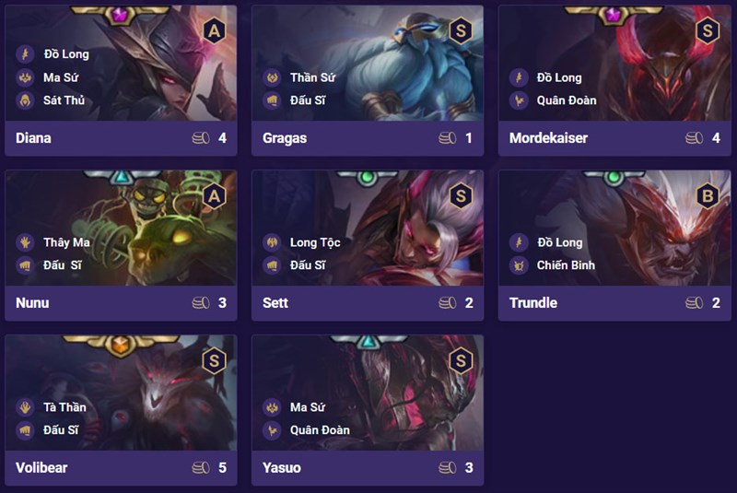Open the Mordekaiser champion name link

pos(548,138)
